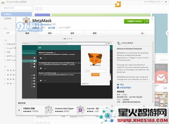Switch to the 评价 tab
Image resolution: width=169 pixels, height=124 pixels.
(x=50, y=33)
